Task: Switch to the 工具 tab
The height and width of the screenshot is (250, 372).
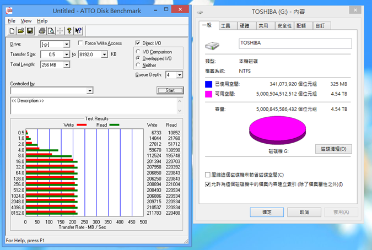Action: point(225,25)
